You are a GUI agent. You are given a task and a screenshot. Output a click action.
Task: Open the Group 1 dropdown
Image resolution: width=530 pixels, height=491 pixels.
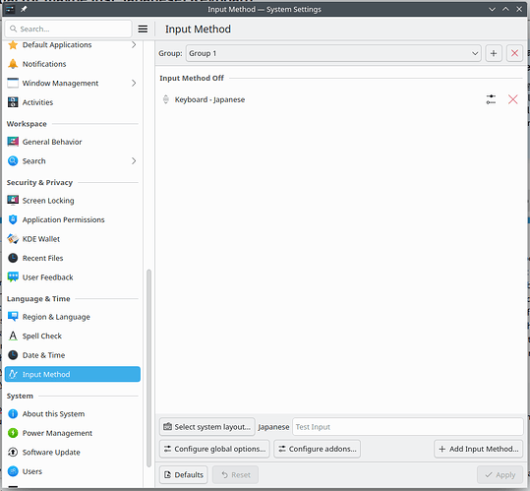(x=333, y=53)
